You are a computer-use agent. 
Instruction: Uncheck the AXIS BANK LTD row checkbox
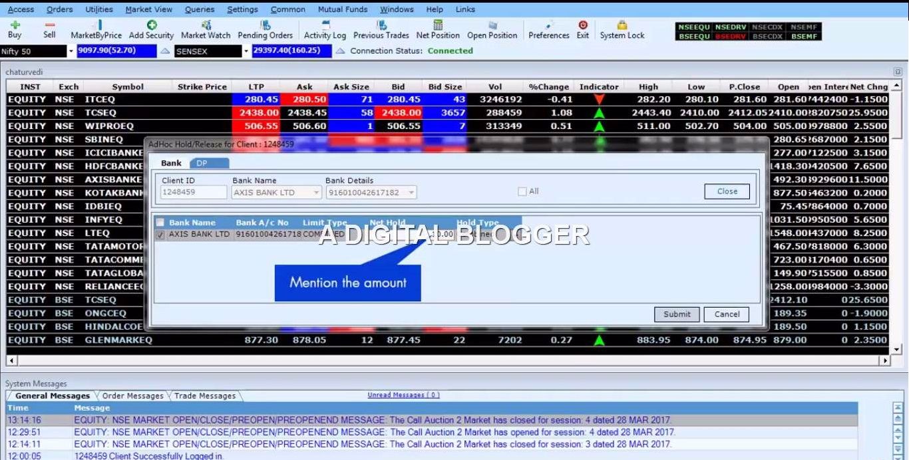[x=160, y=235]
